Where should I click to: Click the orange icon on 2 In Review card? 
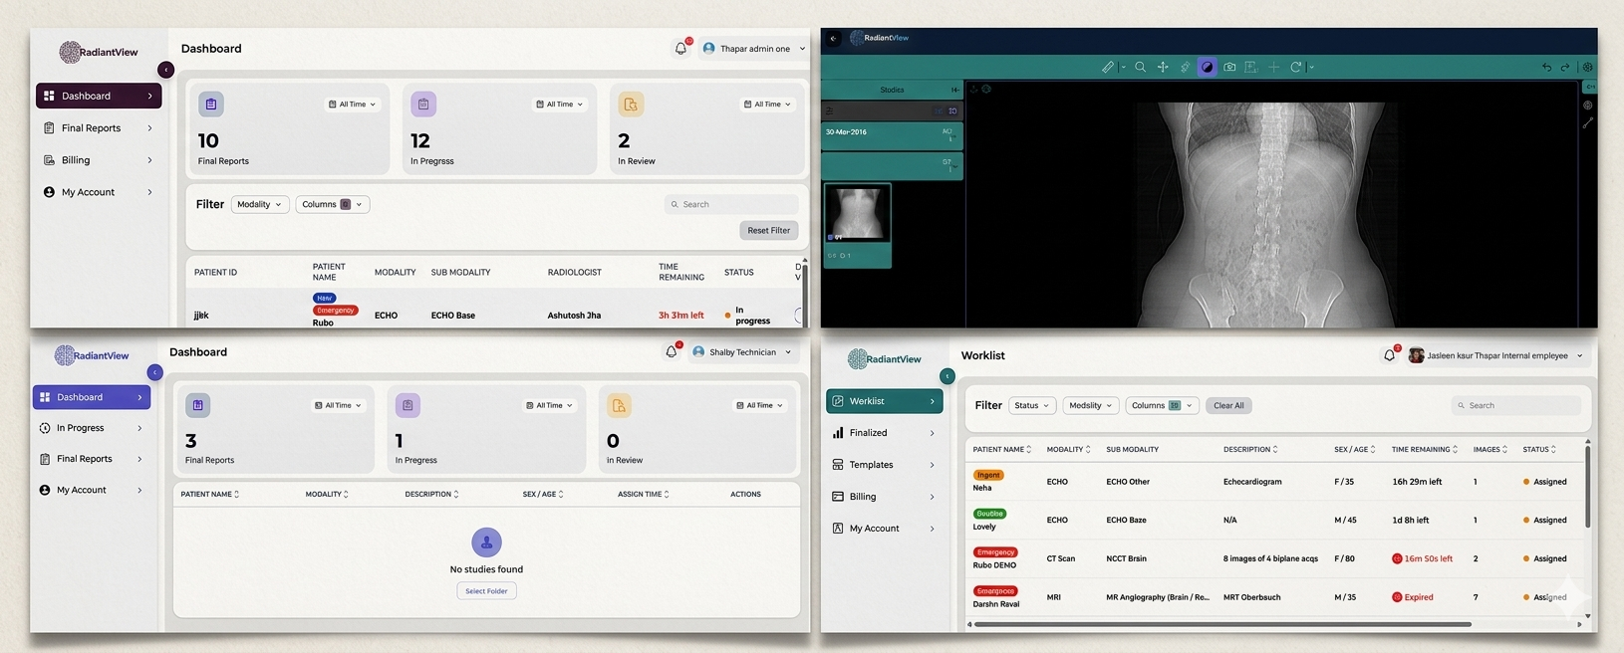coord(631,104)
